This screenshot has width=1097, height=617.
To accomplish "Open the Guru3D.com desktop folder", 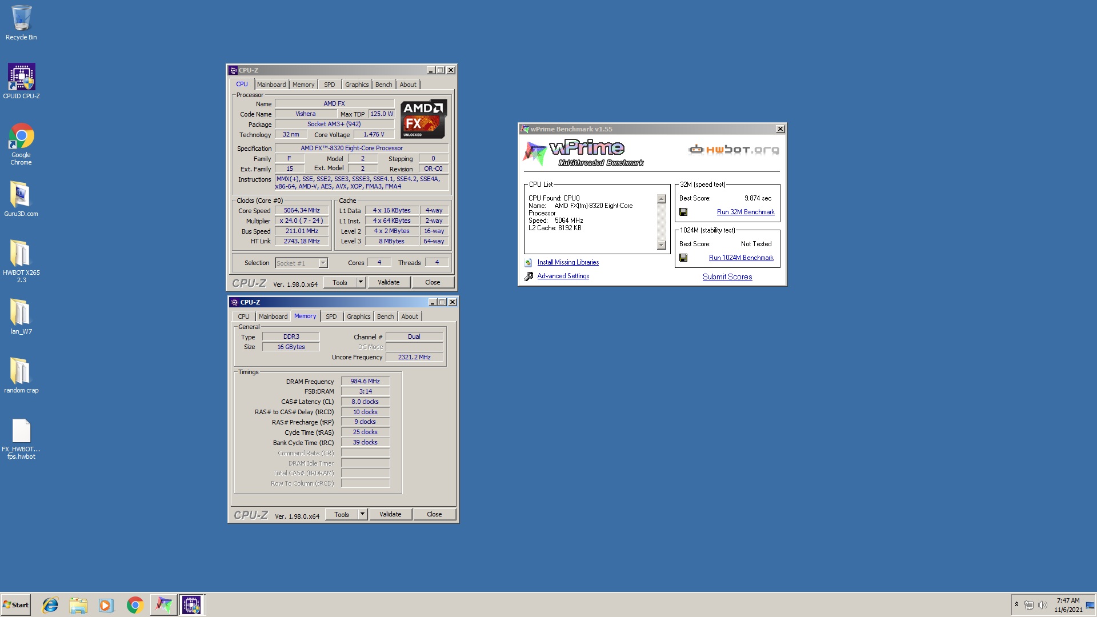I will point(21,199).
